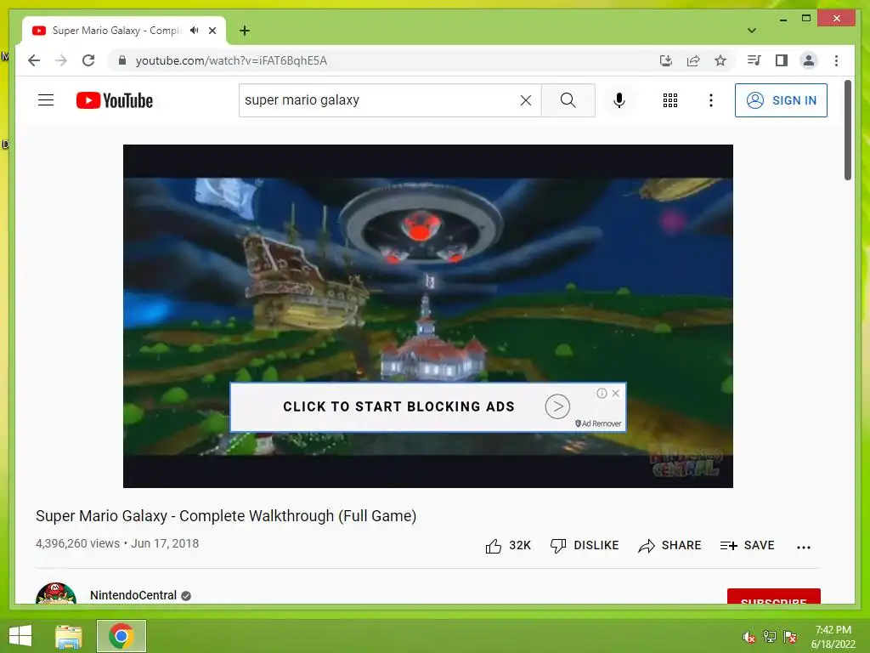Open YouTube hamburger guide menu

46,100
